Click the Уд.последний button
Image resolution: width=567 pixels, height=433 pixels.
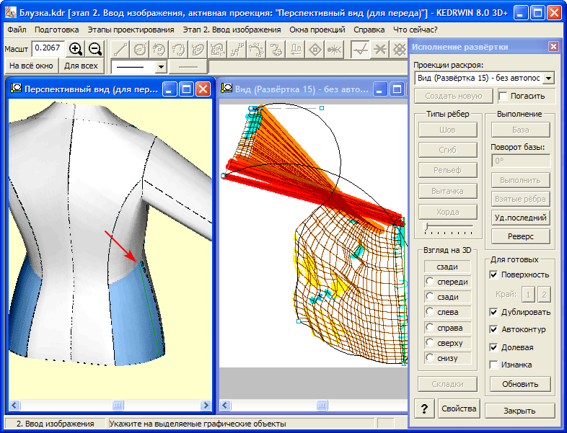pos(520,218)
